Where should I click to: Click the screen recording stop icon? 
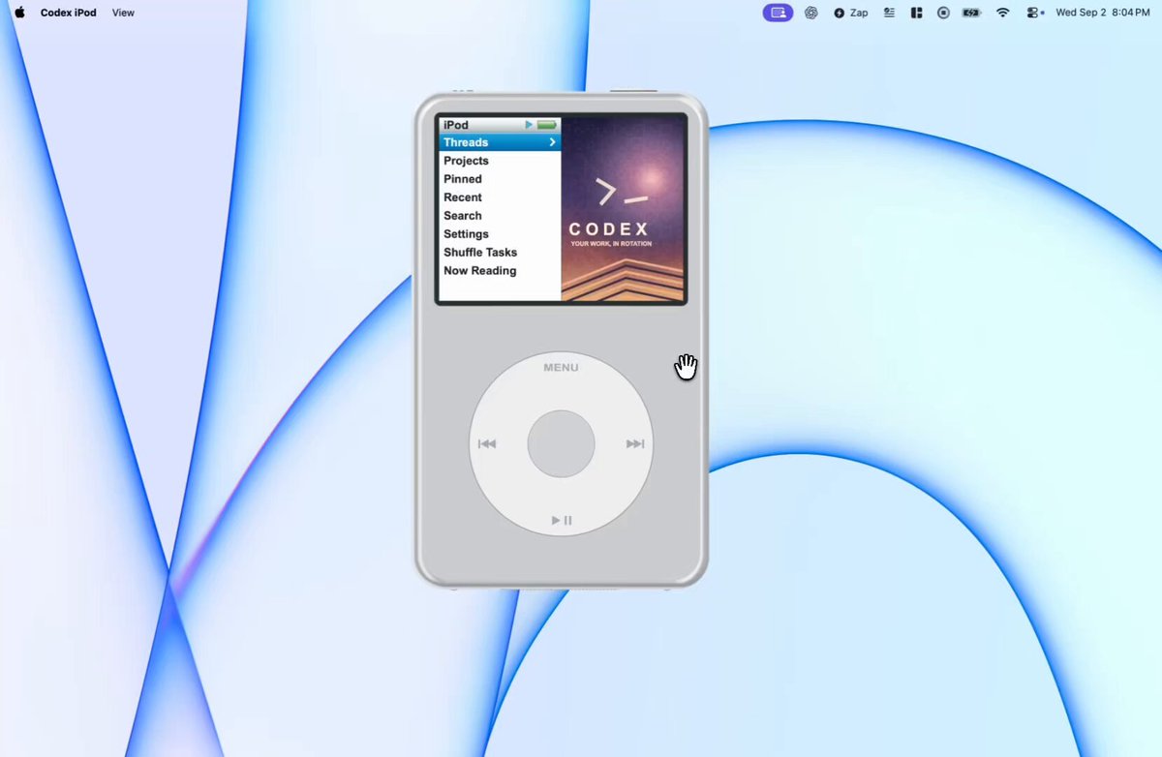coord(943,13)
